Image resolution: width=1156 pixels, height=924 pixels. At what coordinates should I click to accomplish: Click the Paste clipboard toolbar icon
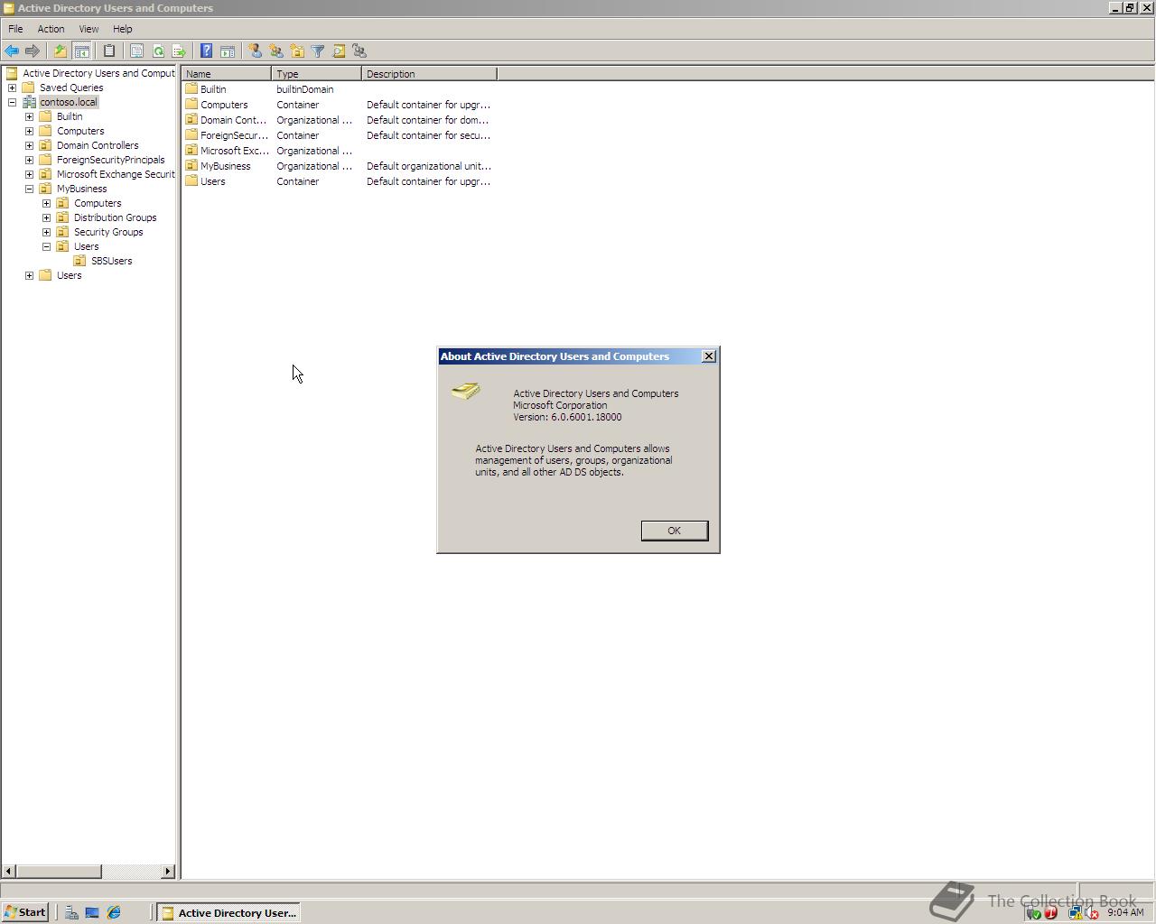pyautogui.click(x=109, y=51)
